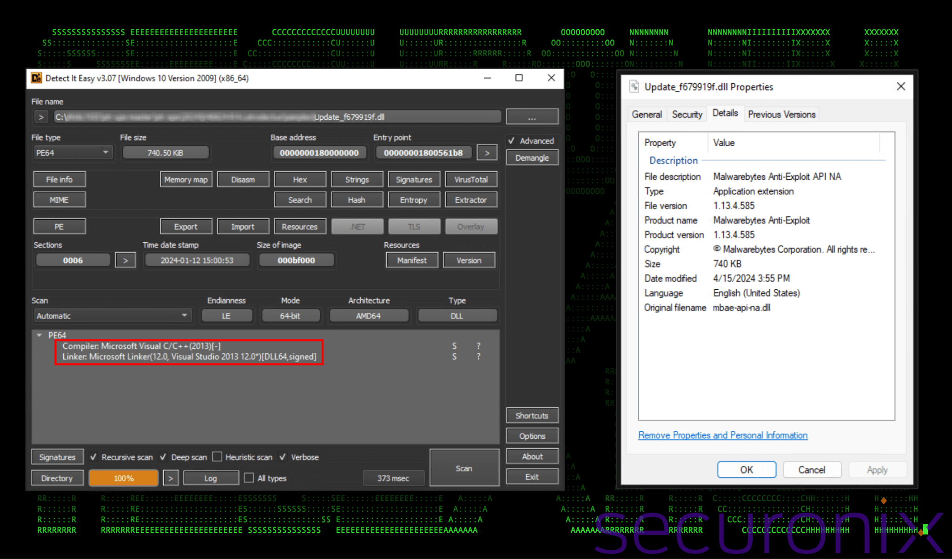Uncheck the Advanced checkbox
The height and width of the screenshot is (559, 952).
click(x=512, y=141)
